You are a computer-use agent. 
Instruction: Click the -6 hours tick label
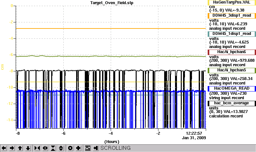63,133
